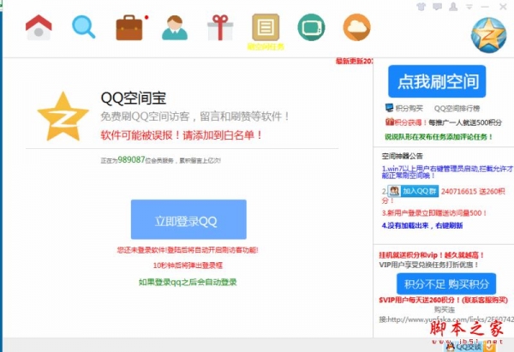Click the 积分不足 购买积分 button
The image size is (514, 352).
pyautogui.click(x=446, y=283)
